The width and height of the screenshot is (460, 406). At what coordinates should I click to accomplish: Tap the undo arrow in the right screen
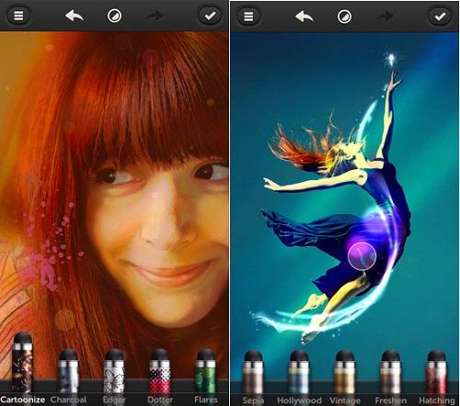pos(305,17)
